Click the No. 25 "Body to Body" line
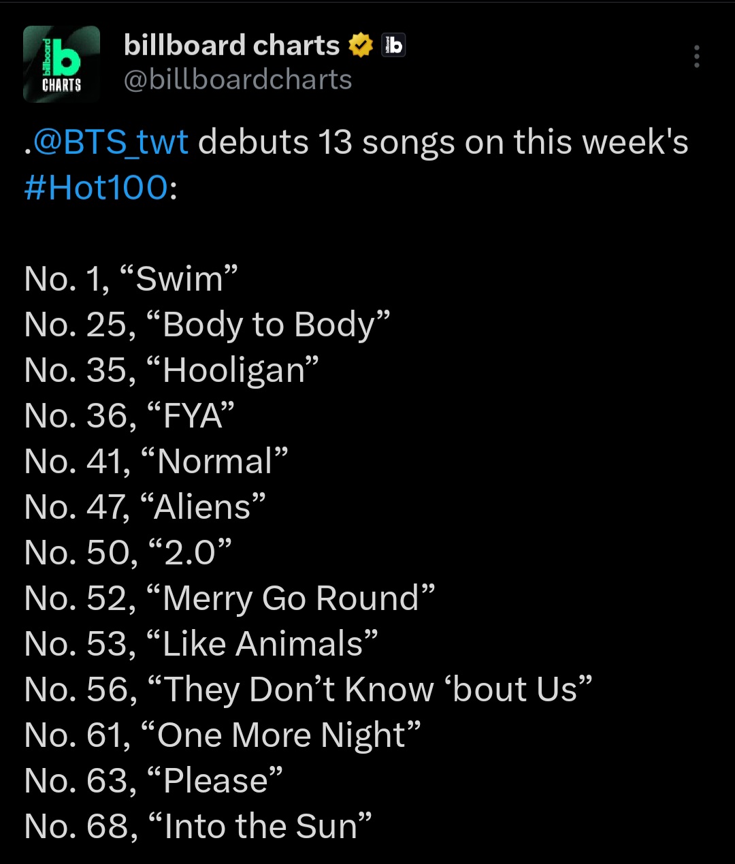The width and height of the screenshot is (735, 864). click(x=208, y=325)
